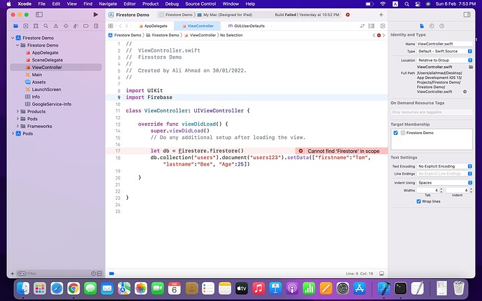Open the issue navigator warning icon

tap(56, 26)
